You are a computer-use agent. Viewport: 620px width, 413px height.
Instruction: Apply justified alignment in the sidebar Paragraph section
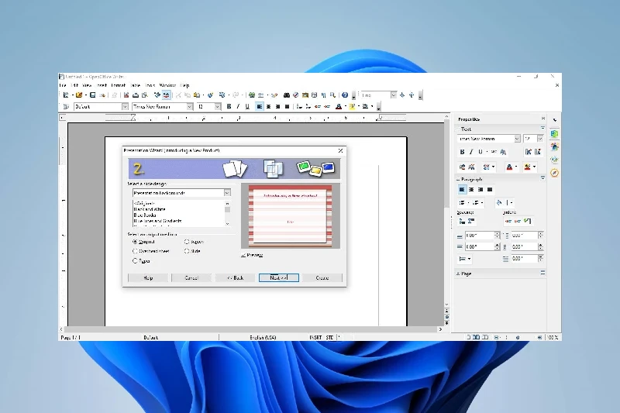pos(491,189)
